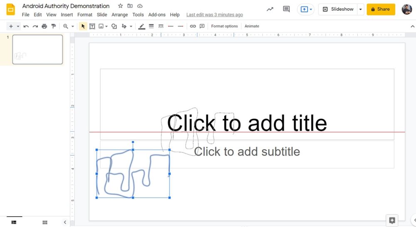Open Slideshow options dropdown arrow
The height and width of the screenshot is (227, 416).
coord(360,9)
